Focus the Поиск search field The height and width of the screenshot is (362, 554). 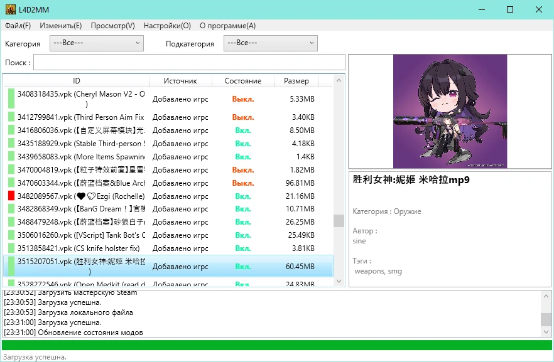pyautogui.click(x=189, y=63)
